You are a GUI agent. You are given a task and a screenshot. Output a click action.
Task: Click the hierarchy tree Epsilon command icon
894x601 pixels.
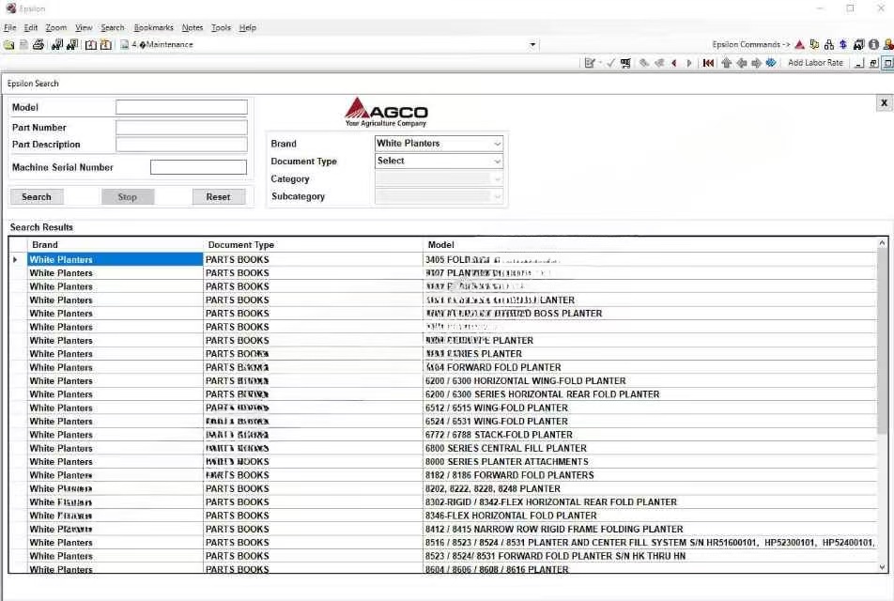[x=829, y=44]
